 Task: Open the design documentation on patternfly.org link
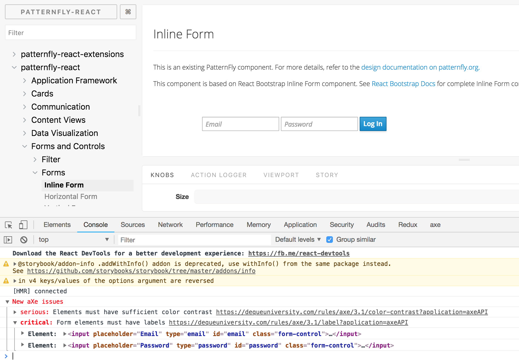pyautogui.click(x=420, y=67)
